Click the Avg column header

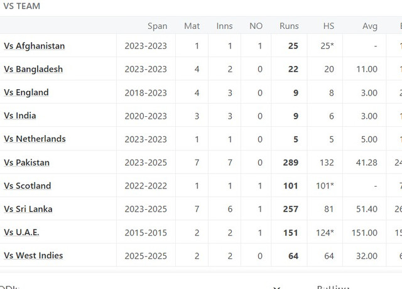click(x=370, y=26)
